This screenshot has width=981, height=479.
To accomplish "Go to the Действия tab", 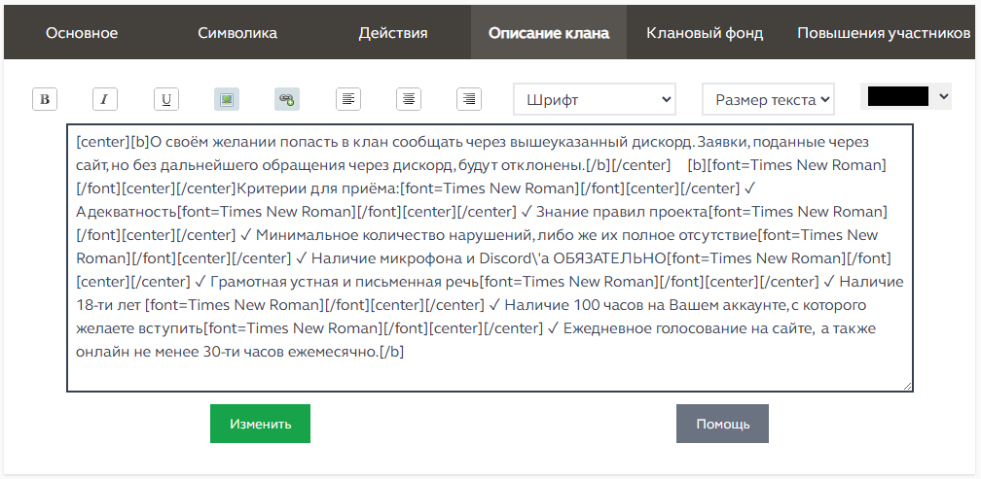I will (x=393, y=33).
